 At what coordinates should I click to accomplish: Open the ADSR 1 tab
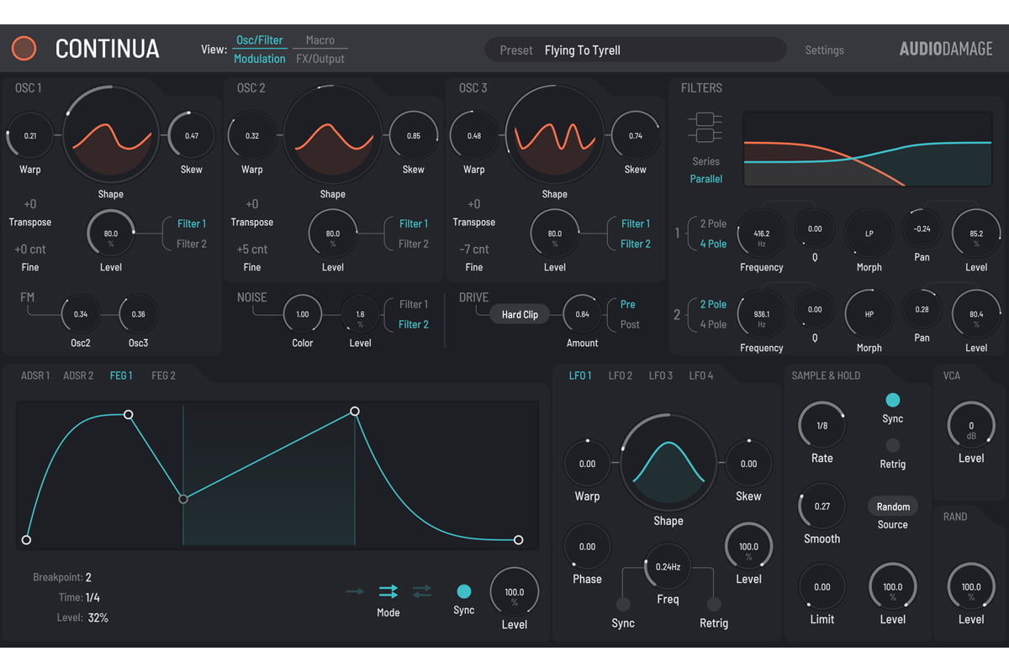[x=35, y=375]
